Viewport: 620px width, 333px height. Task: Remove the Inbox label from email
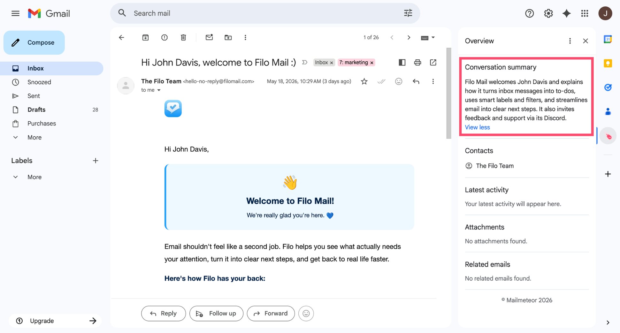[332, 63]
